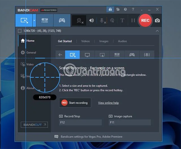This screenshot has width=181, height=149.
Task: Open the dropdown arrow beside screen mode
Action: 34,20
